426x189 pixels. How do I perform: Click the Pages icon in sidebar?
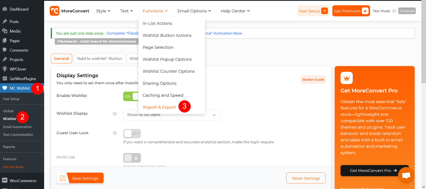(4, 40)
